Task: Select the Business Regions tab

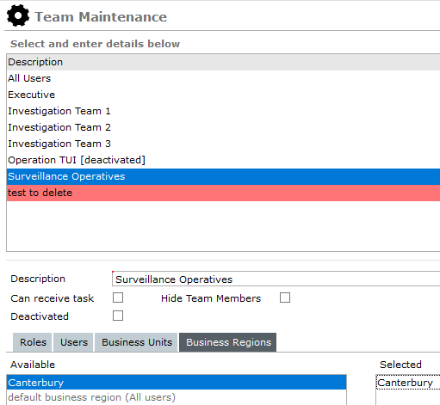Action: 228,342
